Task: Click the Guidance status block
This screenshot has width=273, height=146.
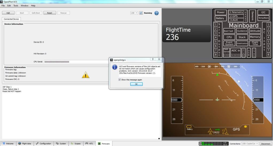Action: pos(242,31)
